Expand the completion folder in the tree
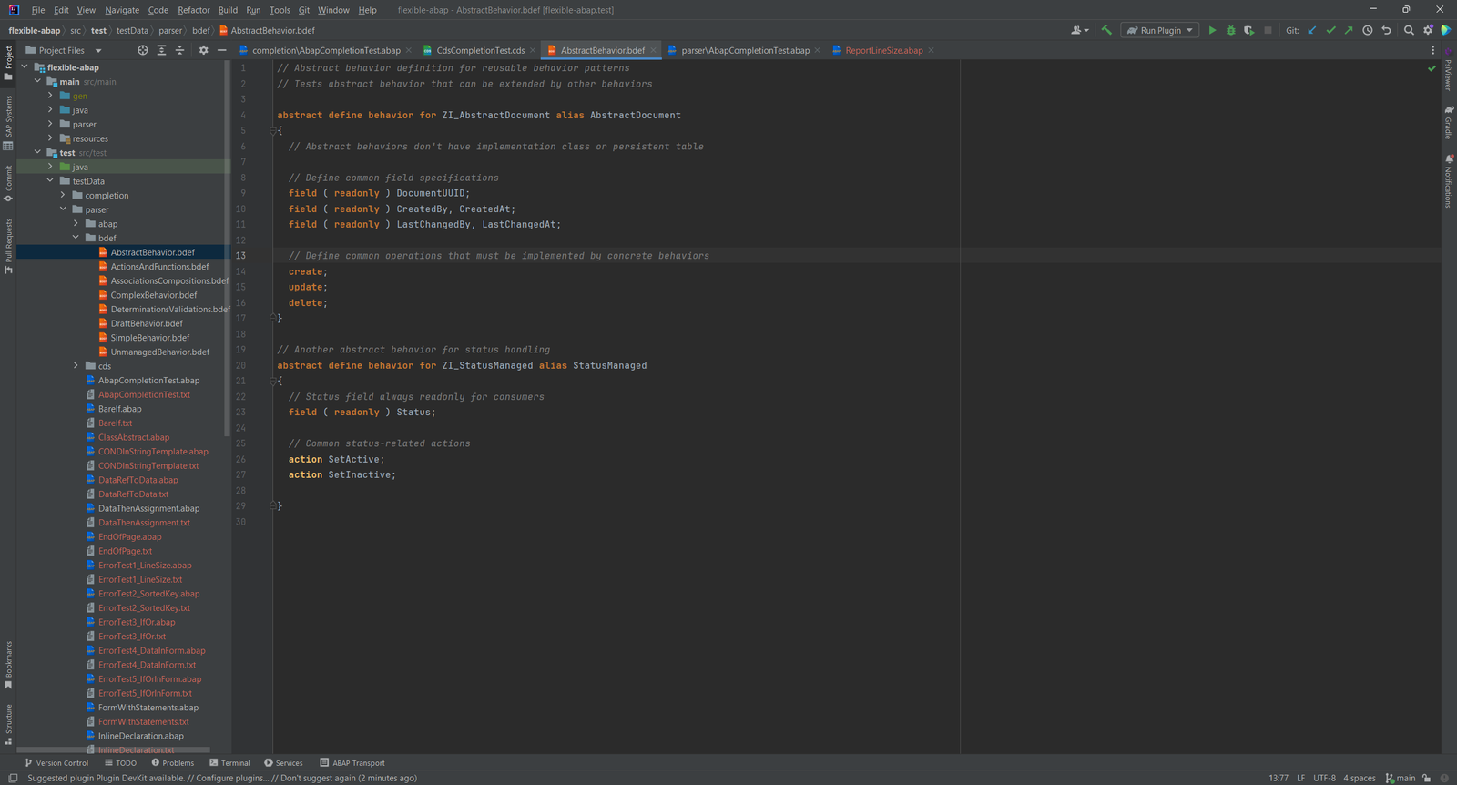 pyautogui.click(x=64, y=195)
